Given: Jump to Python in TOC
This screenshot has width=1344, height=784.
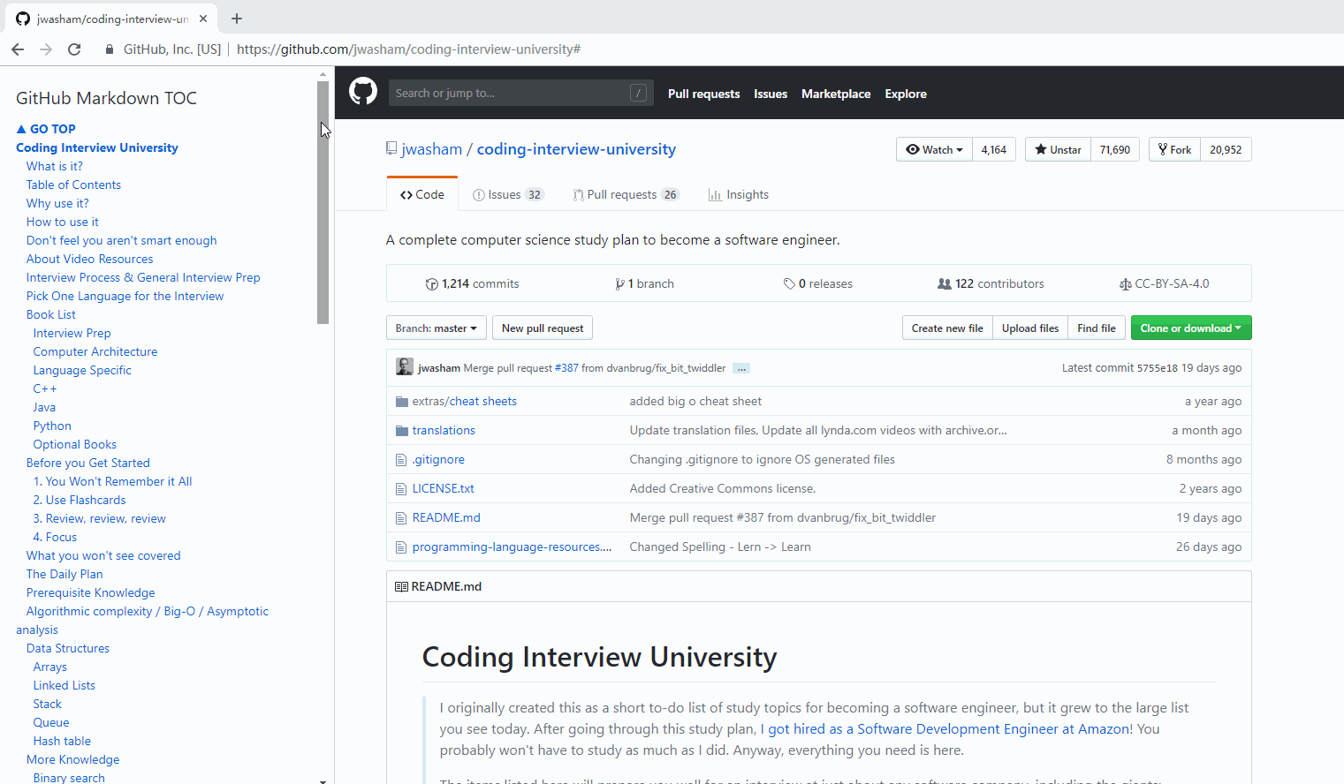Looking at the screenshot, I should point(52,426).
